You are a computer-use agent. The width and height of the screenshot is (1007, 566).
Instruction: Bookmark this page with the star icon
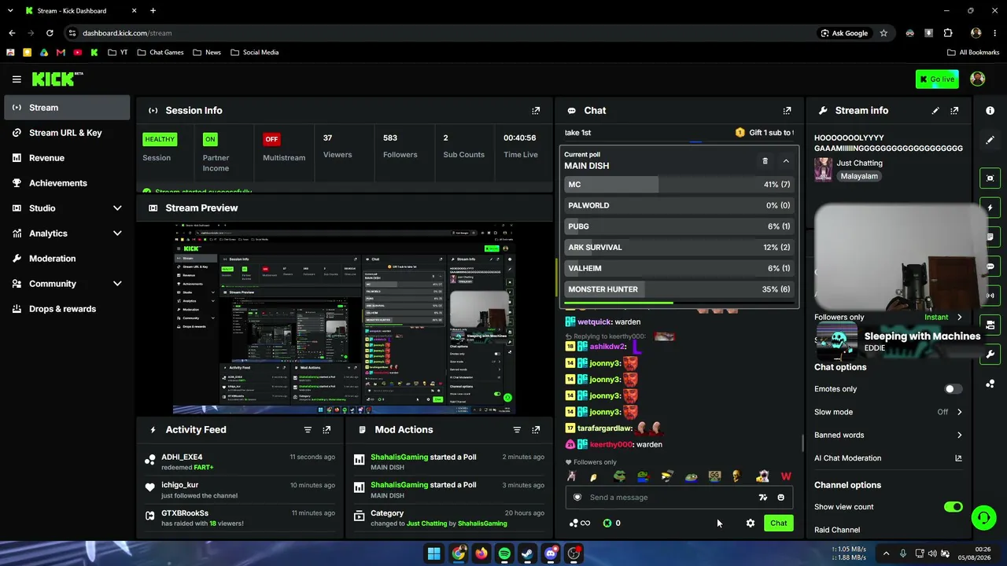[x=883, y=33]
